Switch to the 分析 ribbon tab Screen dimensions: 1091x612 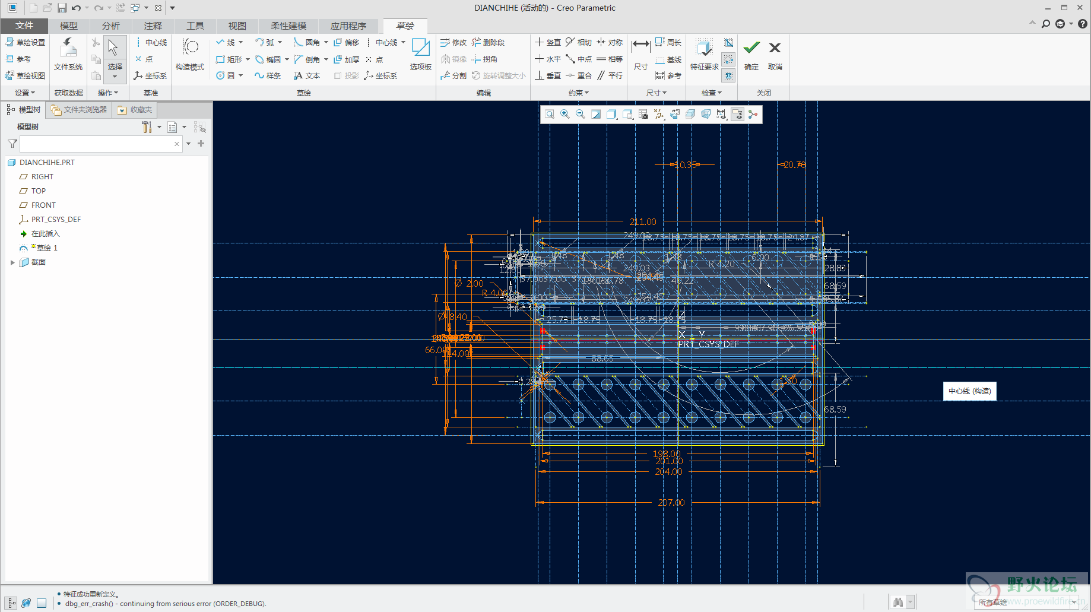point(111,26)
